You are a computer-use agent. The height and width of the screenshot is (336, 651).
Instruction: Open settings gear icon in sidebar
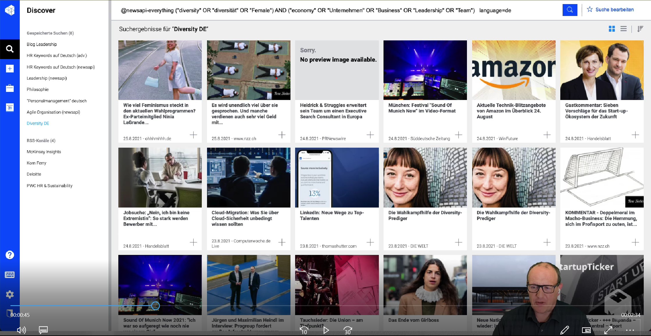(x=10, y=294)
